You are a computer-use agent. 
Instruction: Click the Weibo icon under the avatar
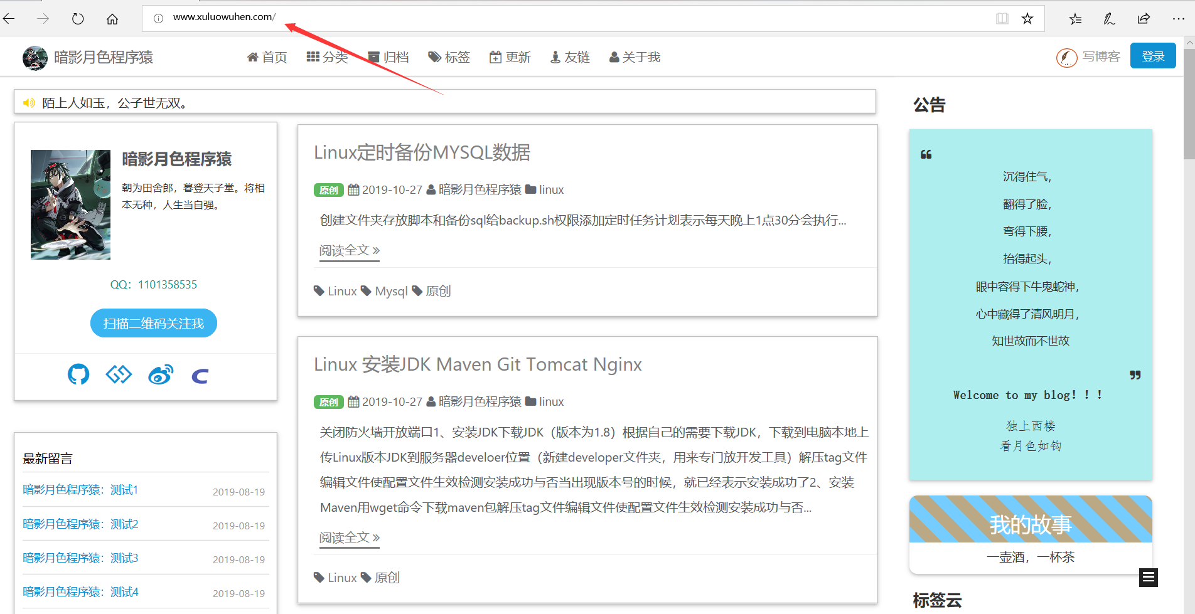[x=161, y=374]
